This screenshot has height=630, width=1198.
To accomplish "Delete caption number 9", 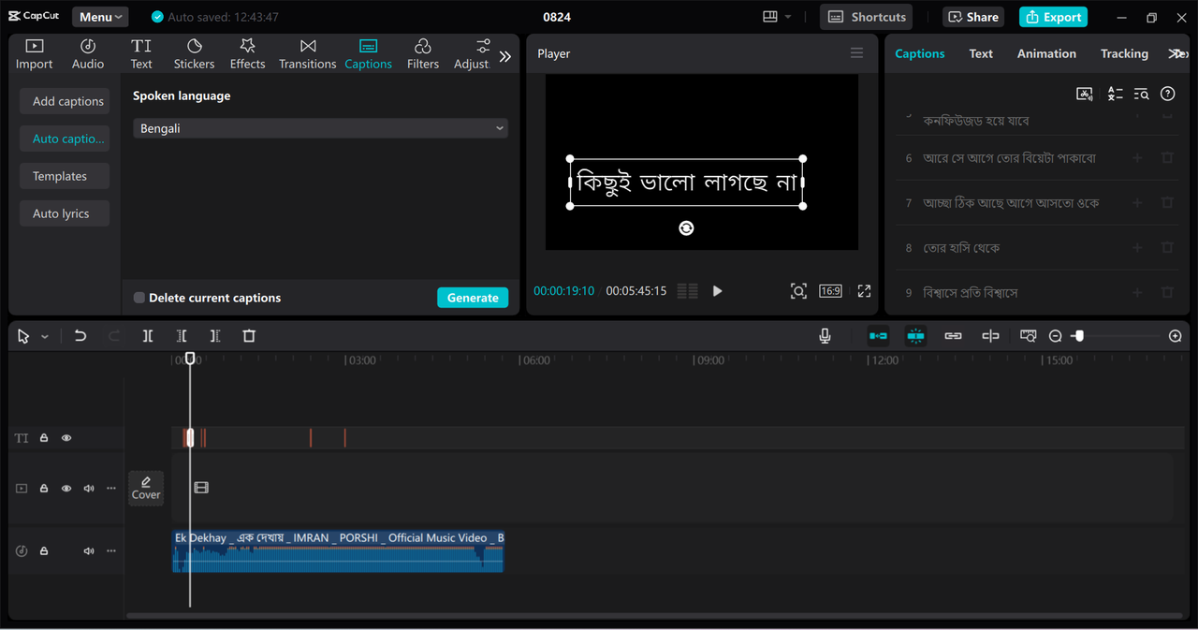I will [x=1167, y=293].
